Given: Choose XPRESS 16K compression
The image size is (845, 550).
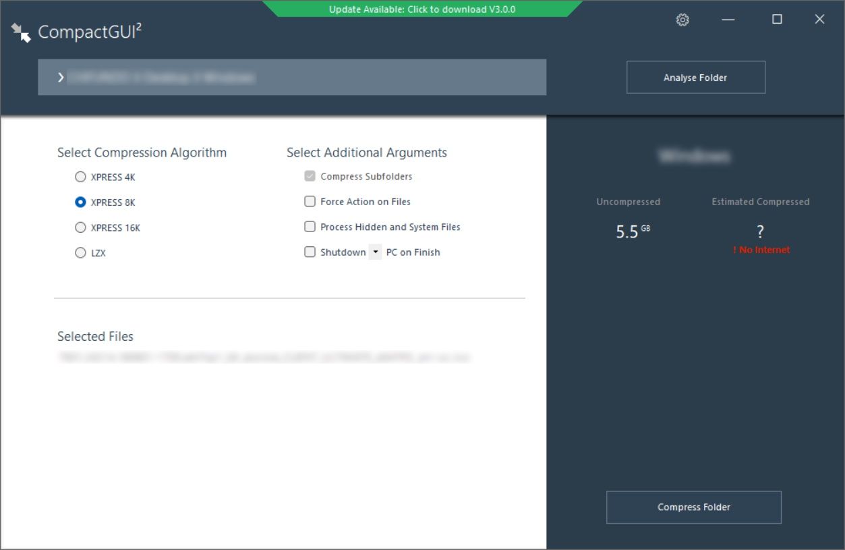Looking at the screenshot, I should point(80,227).
